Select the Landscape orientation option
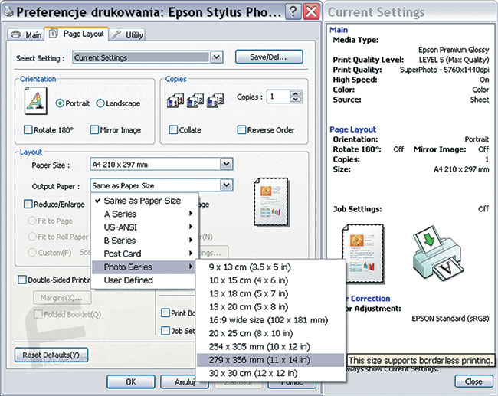This screenshot has width=498, height=396. pos(100,103)
